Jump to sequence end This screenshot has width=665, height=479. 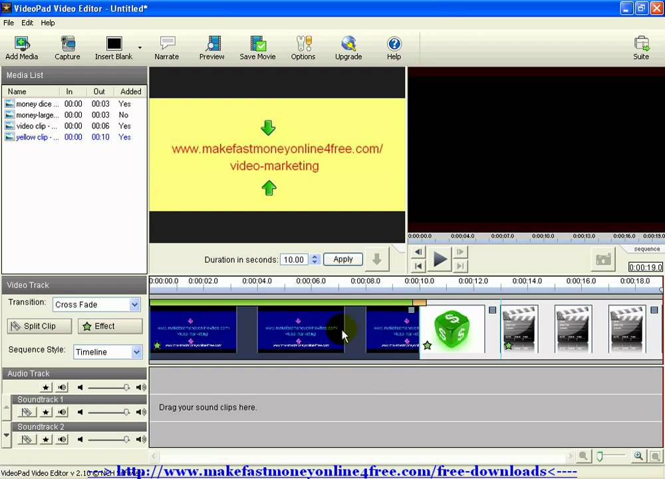click(460, 266)
